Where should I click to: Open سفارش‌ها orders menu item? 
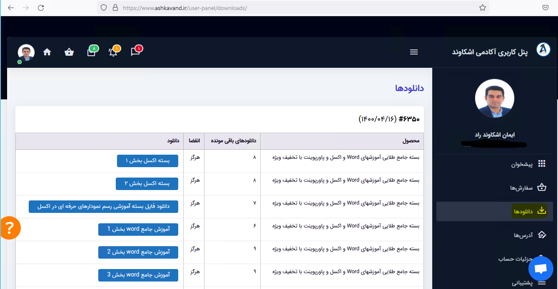495,188
